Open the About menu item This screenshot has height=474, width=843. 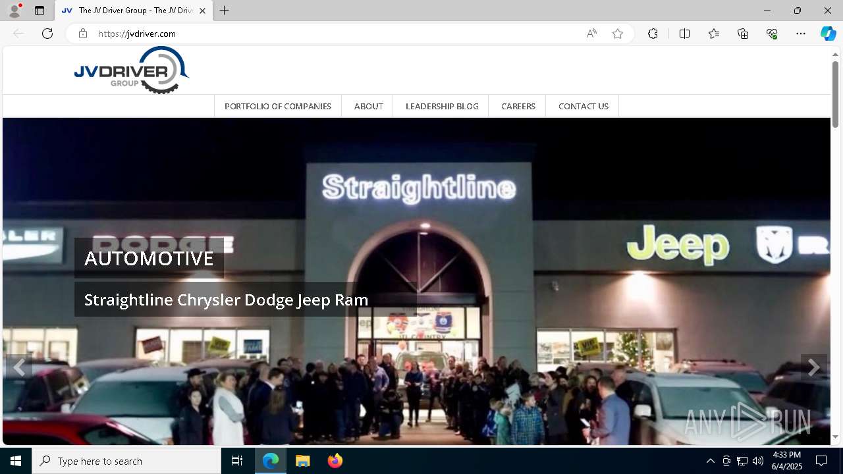coord(368,106)
